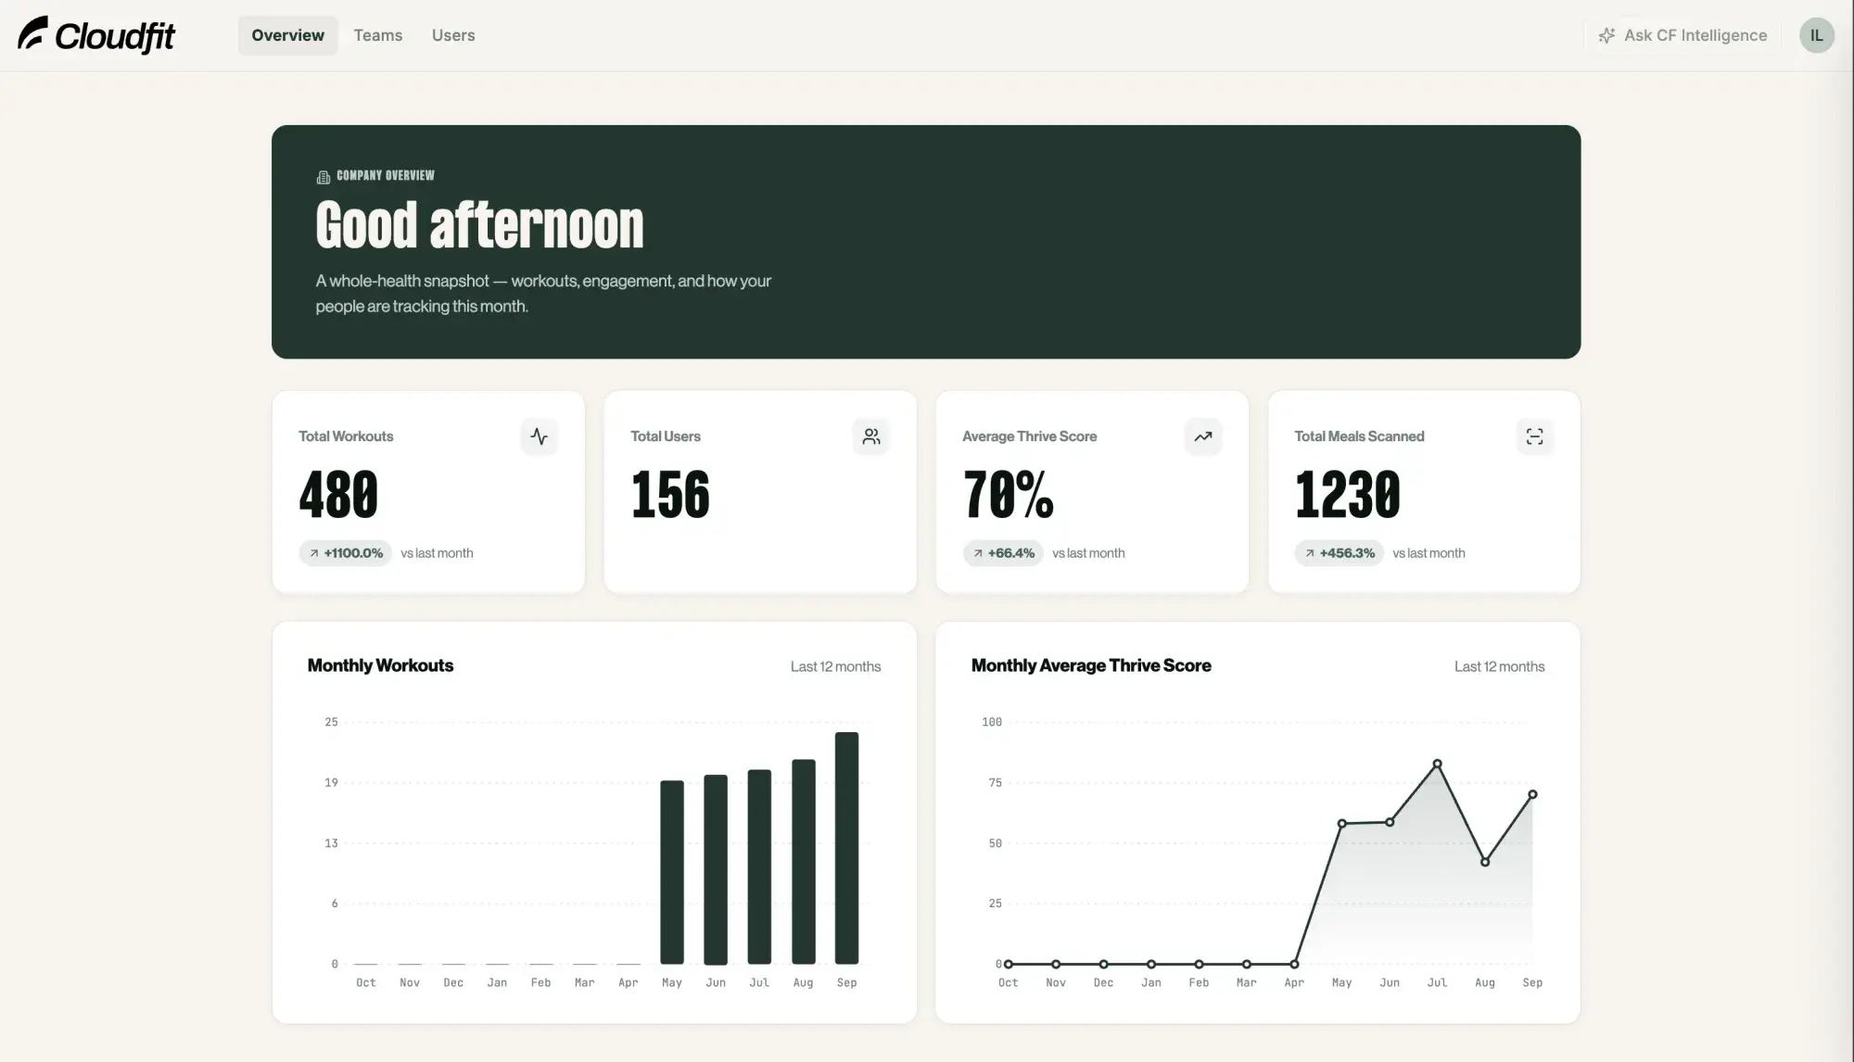This screenshot has width=1854, height=1062.
Task: Click the +66.4% change badge
Action: [1003, 553]
